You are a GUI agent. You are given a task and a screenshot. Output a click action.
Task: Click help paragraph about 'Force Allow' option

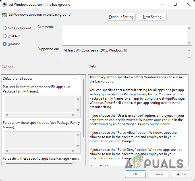click(133, 137)
